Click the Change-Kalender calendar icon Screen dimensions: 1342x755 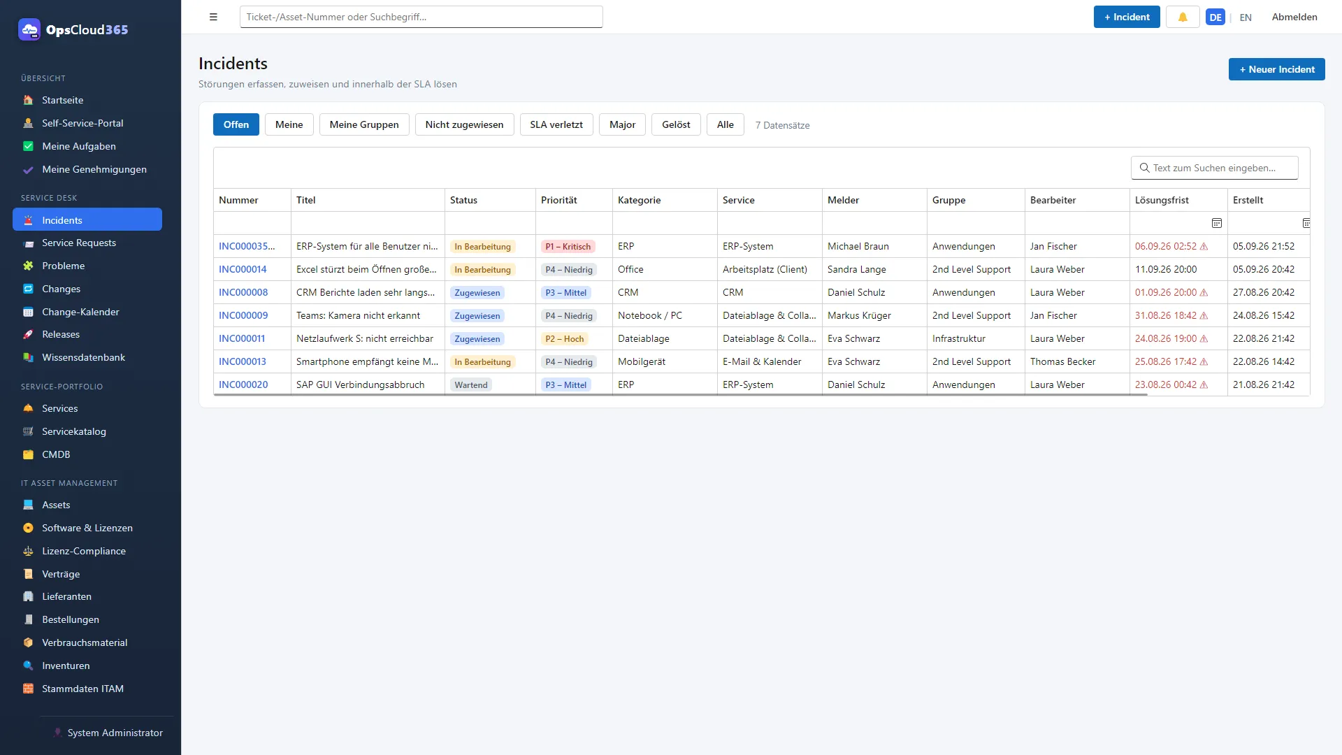28,312
